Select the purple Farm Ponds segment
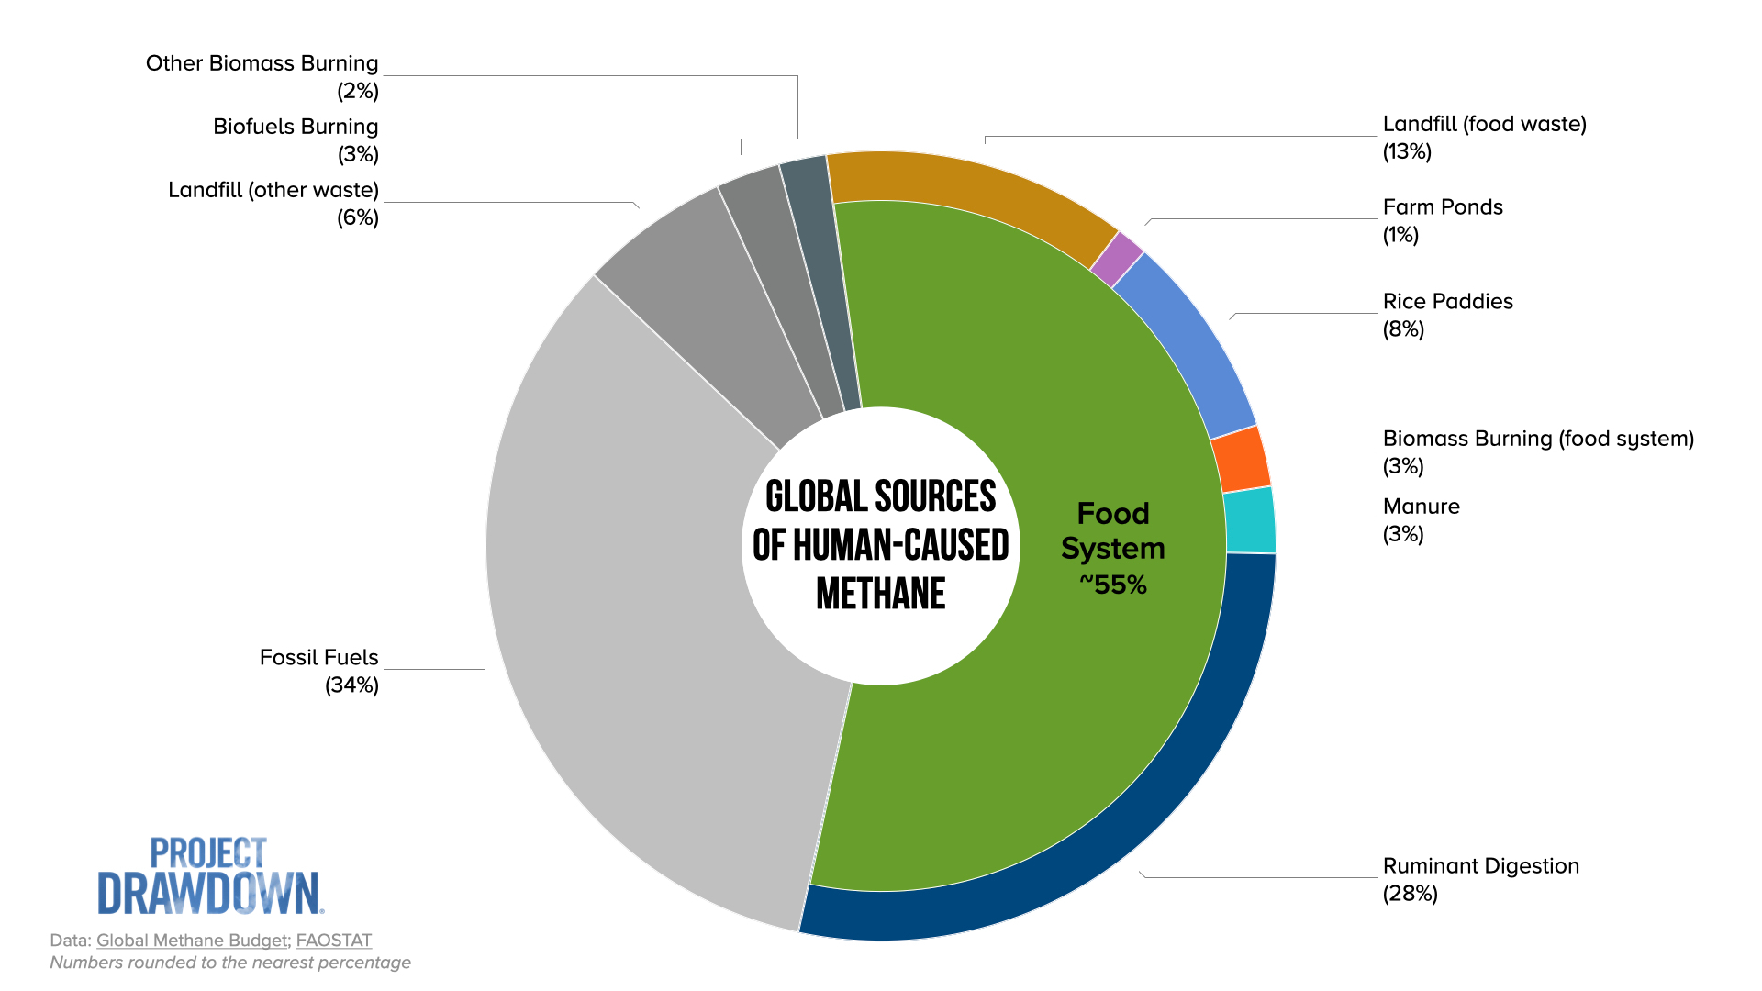 (1117, 260)
